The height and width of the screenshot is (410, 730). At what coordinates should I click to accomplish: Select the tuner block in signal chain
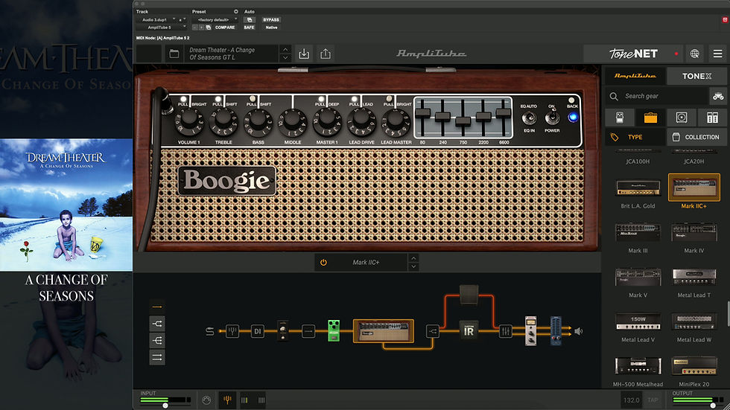(232, 331)
